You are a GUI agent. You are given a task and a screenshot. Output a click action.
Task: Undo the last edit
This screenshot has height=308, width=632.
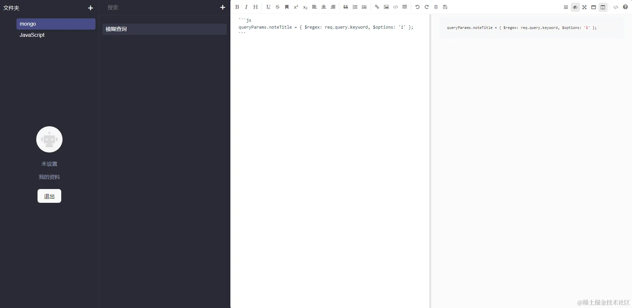[x=417, y=7]
